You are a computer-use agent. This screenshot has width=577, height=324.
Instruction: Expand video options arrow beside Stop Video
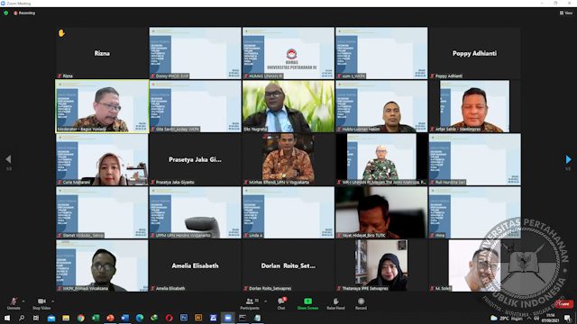[52, 301]
